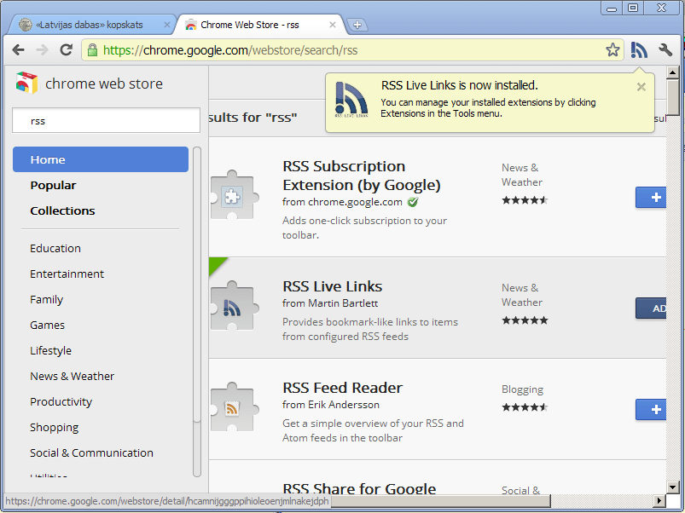Click the page scrollbar down arrow
Viewport: 685px width, 513px height.
click(673, 487)
